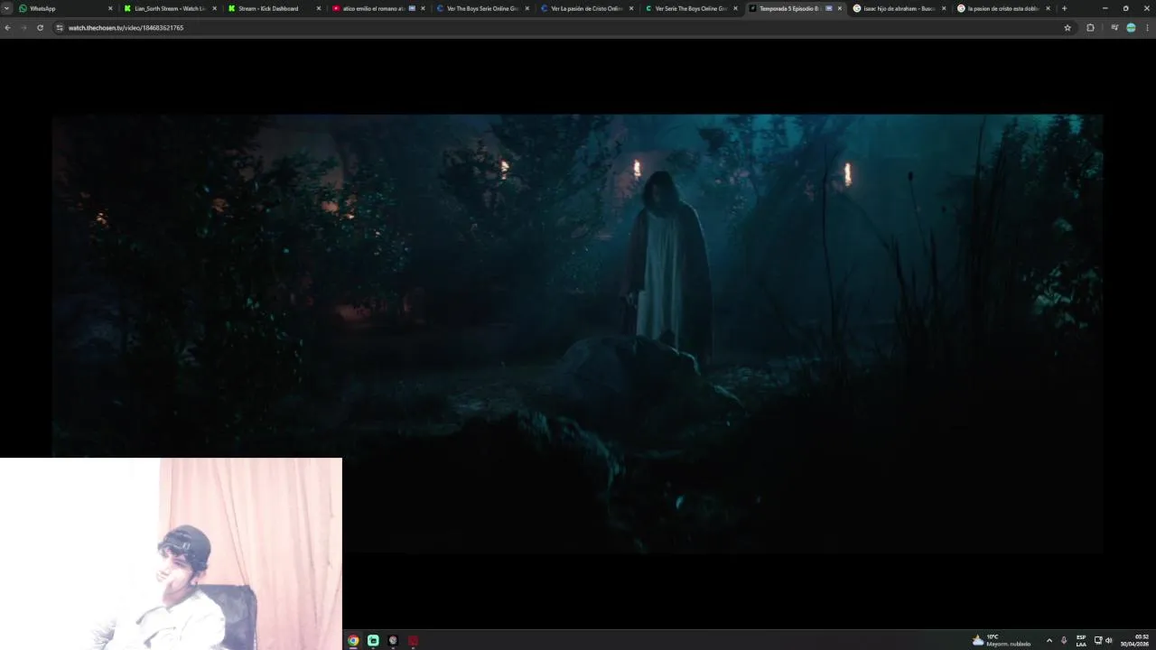
Task: Open the red app icon in taskbar
Action: pyautogui.click(x=413, y=640)
